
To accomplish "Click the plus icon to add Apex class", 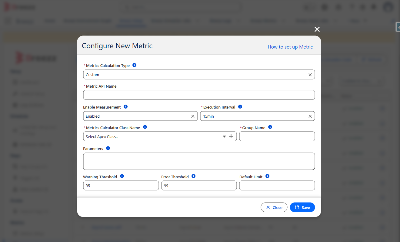I will [x=231, y=136].
